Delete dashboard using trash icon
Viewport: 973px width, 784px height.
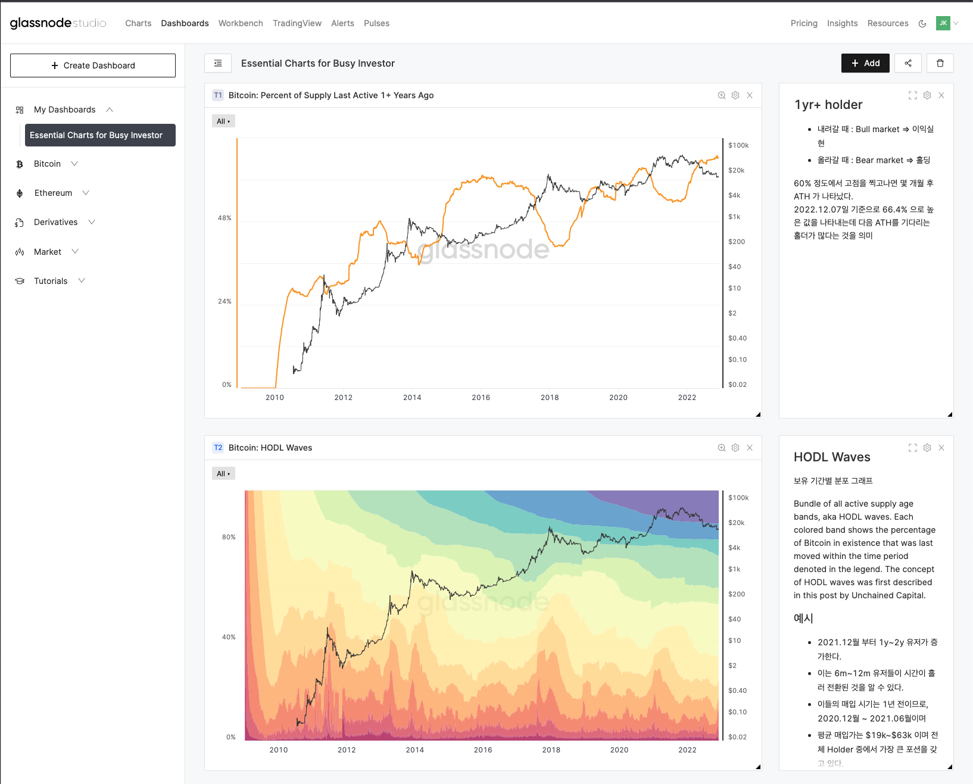coord(940,63)
